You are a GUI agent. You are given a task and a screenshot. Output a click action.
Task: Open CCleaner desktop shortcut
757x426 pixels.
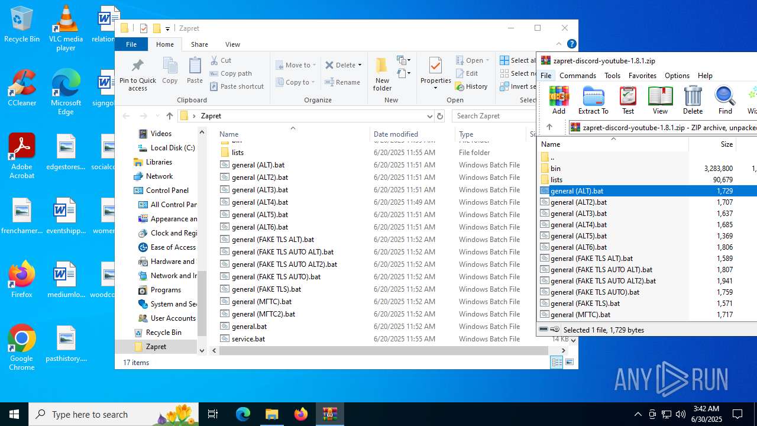click(22, 88)
